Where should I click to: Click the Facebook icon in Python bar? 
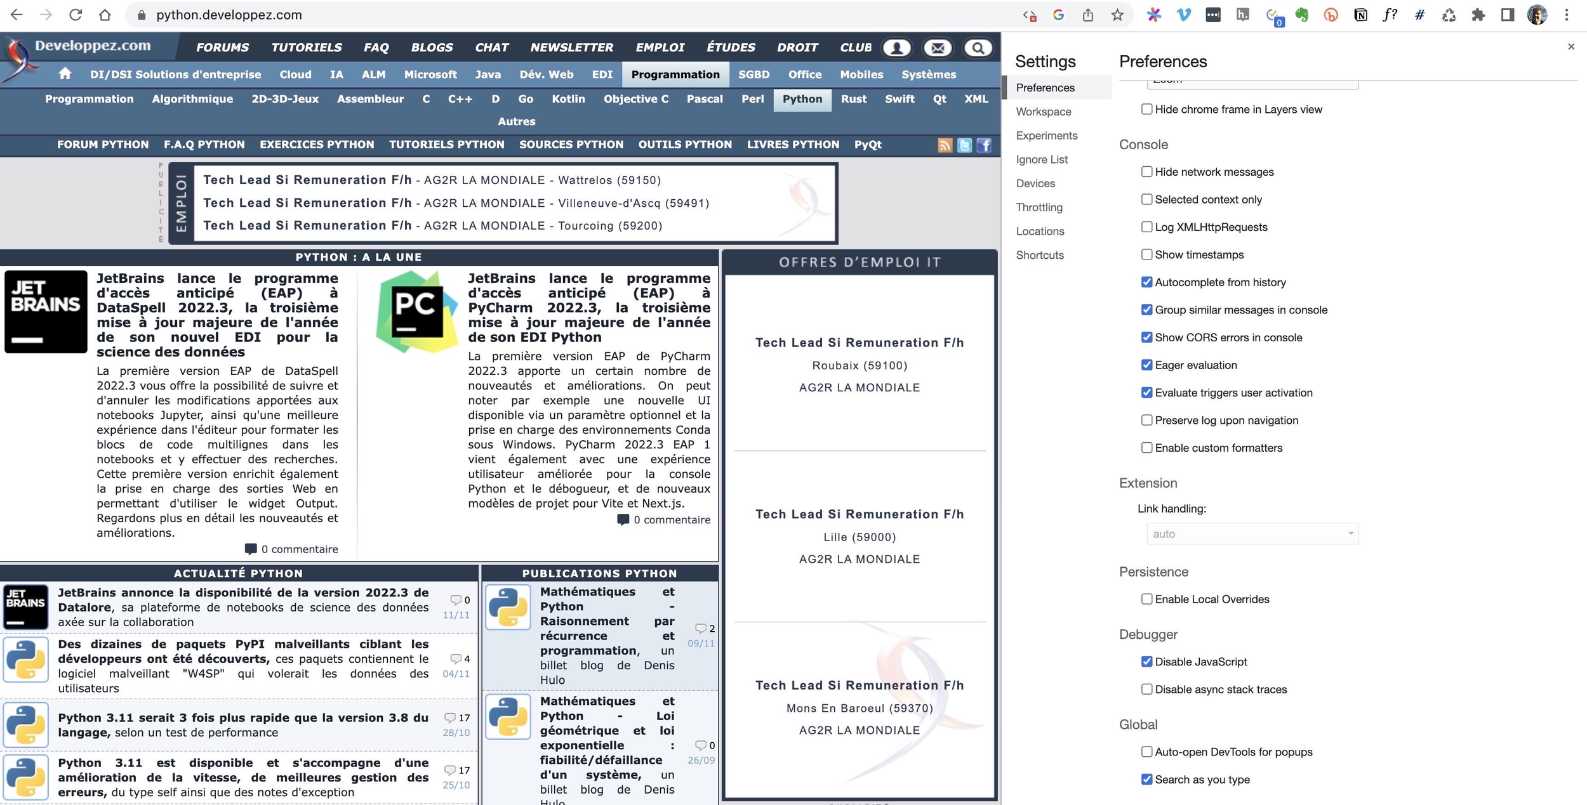[984, 145]
